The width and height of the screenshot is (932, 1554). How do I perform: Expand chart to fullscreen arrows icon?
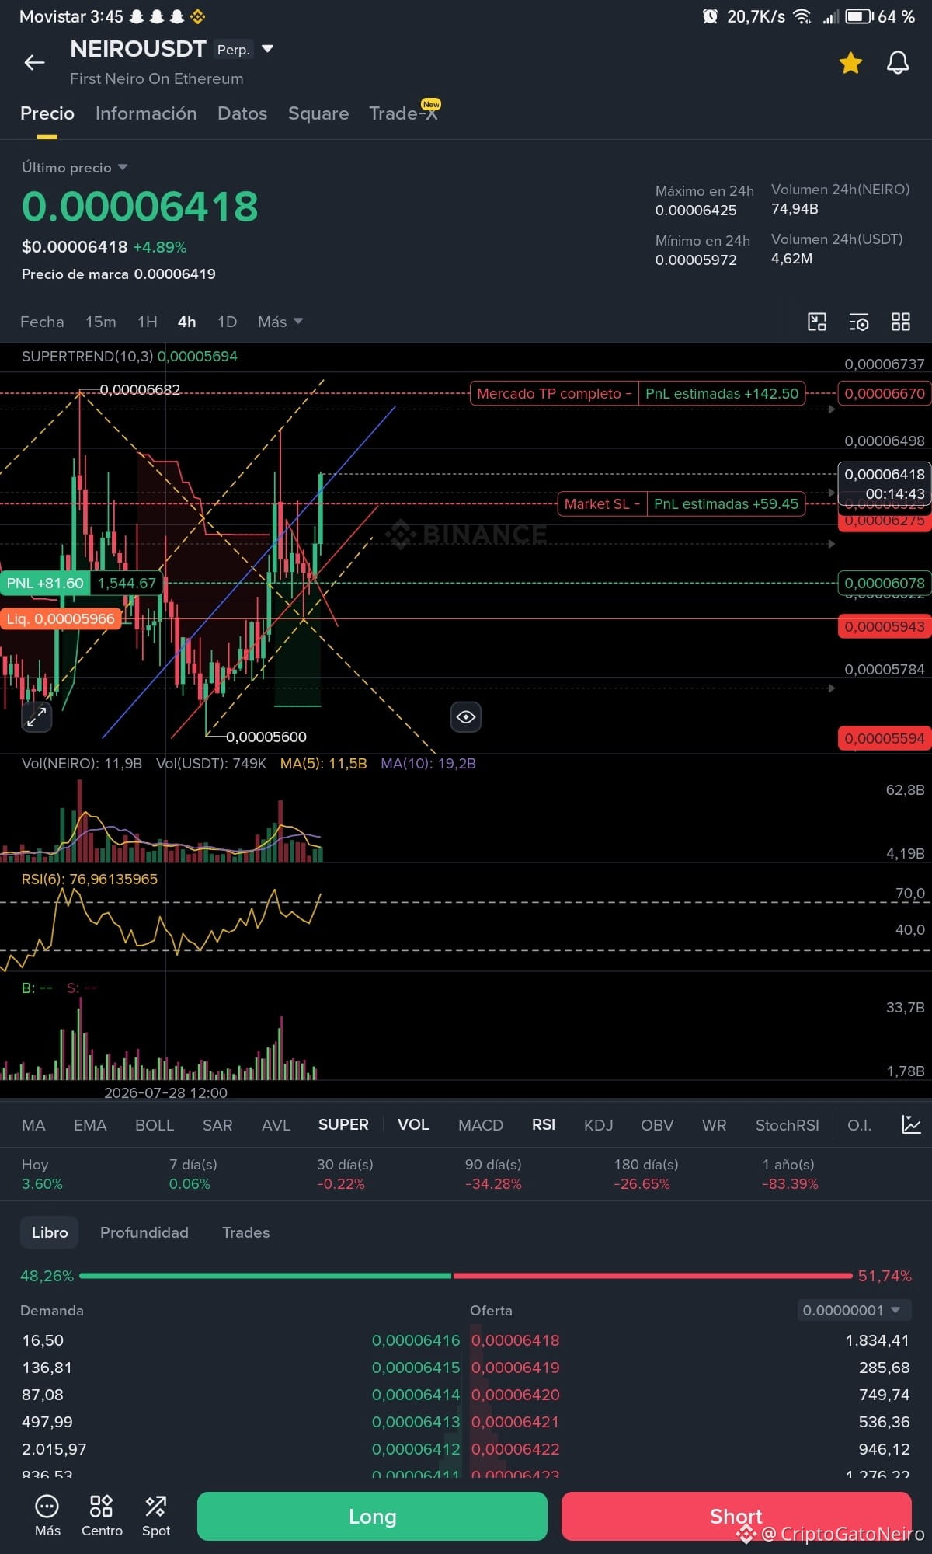(x=37, y=716)
